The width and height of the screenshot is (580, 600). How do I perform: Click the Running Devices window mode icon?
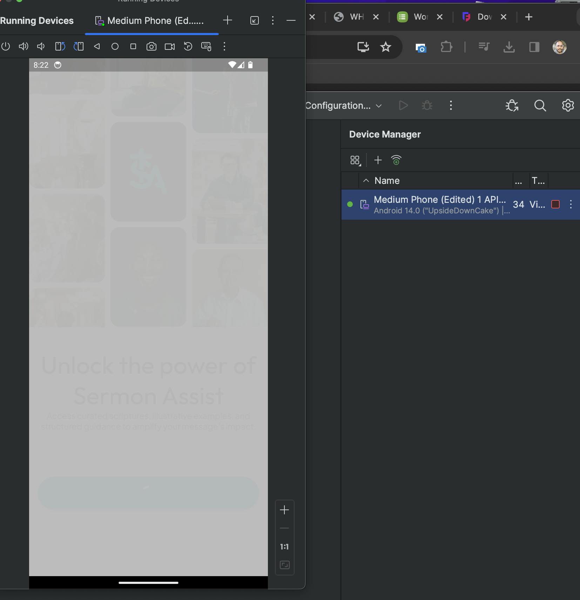coord(255,20)
